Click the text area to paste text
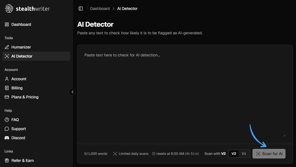Image resolution: width=296 pixels, height=167 pixels. click(185, 94)
